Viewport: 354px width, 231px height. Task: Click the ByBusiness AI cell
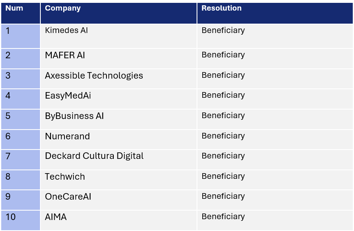pyautogui.click(x=75, y=116)
